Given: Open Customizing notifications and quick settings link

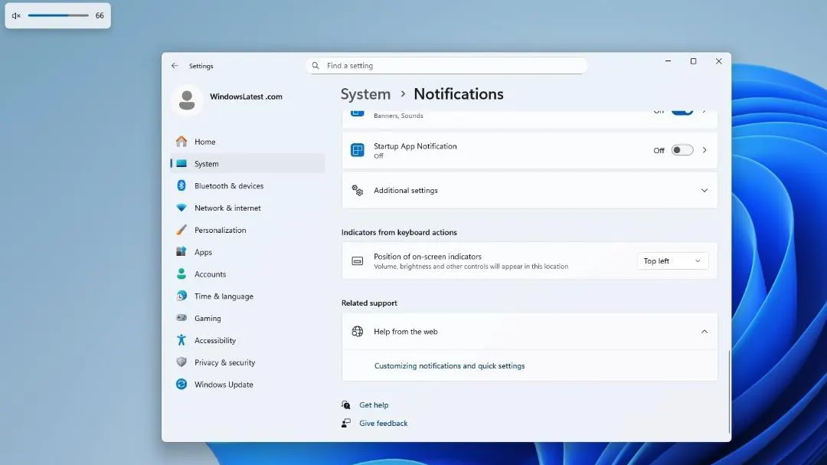Looking at the screenshot, I should point(449,366).
